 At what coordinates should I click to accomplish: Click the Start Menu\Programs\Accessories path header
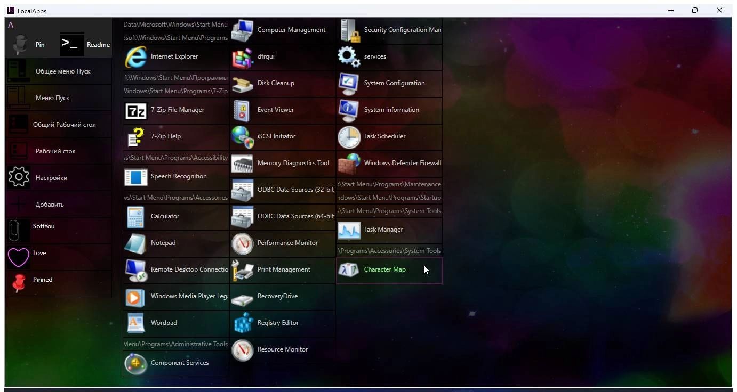point(176,198)
